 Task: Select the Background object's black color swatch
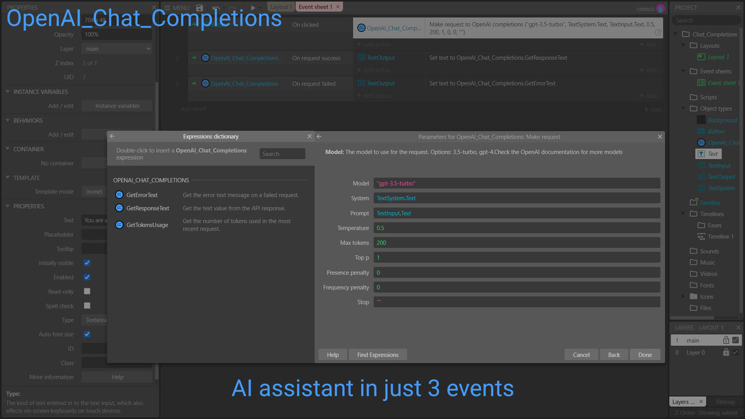(x=701, y=120)
